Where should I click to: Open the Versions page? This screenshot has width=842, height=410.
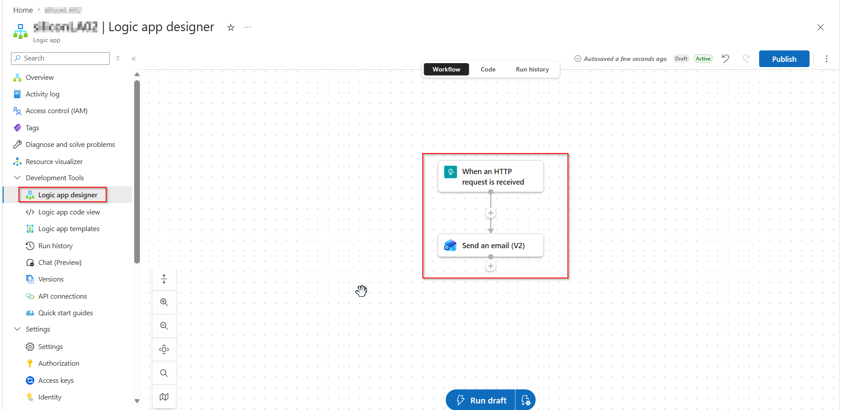50,279
